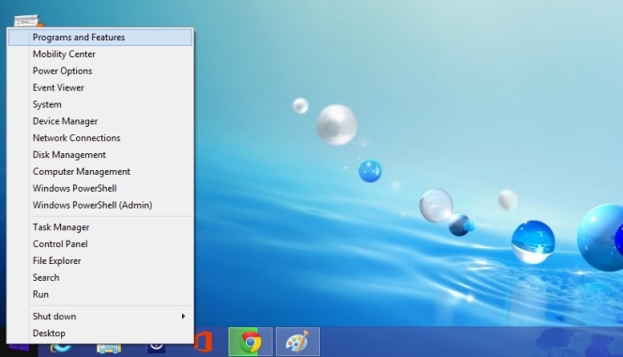Open Google Chrome from the taskbar

[x=251, y=341]
